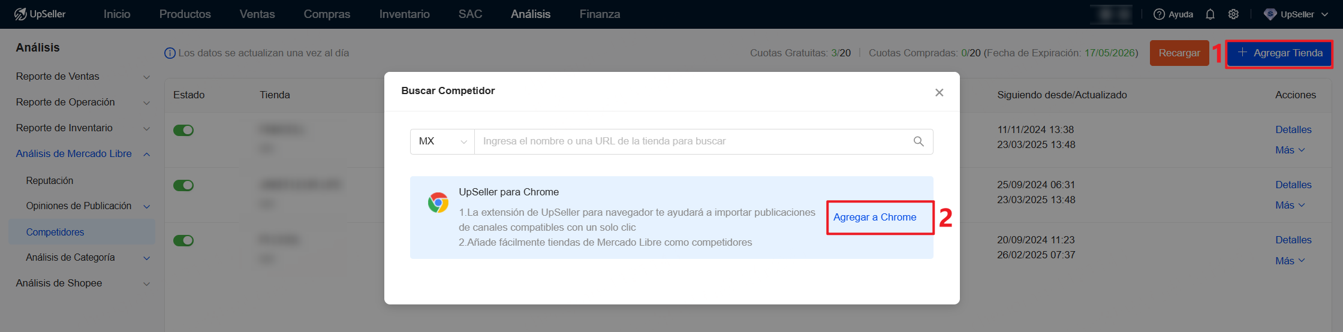1343x332 pixels.
Task: Open Ventas menu
Action: 257,14
